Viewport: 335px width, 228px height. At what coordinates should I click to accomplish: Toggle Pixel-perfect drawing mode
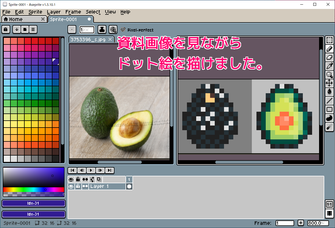click(123, 29)
